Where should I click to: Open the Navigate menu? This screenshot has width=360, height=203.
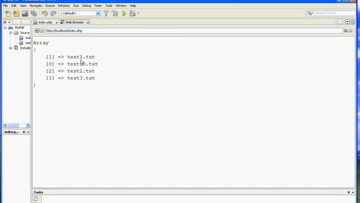tap(36, 6)
